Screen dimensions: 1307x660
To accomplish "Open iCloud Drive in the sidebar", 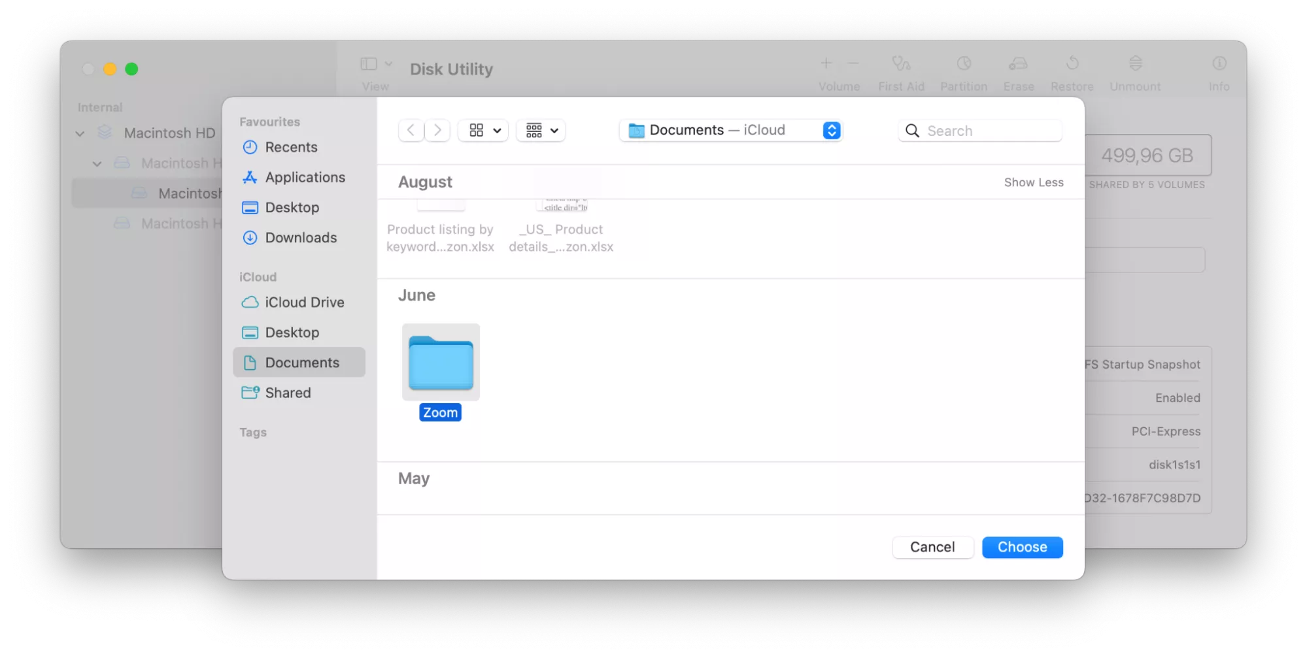I will point(304,302).
